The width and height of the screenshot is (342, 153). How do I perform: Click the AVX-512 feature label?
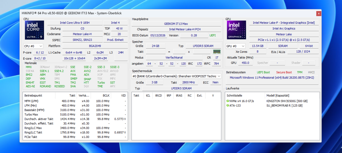[102, 71]
